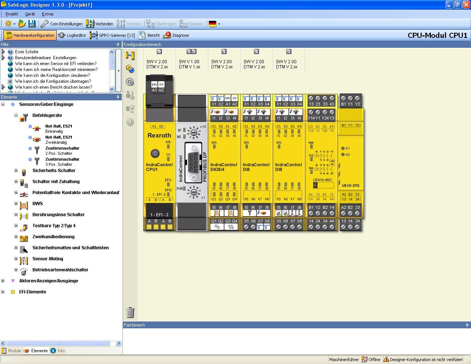
Task: Expand the Sicherheits-Schalter tree node
Action: tap(16, 171)
